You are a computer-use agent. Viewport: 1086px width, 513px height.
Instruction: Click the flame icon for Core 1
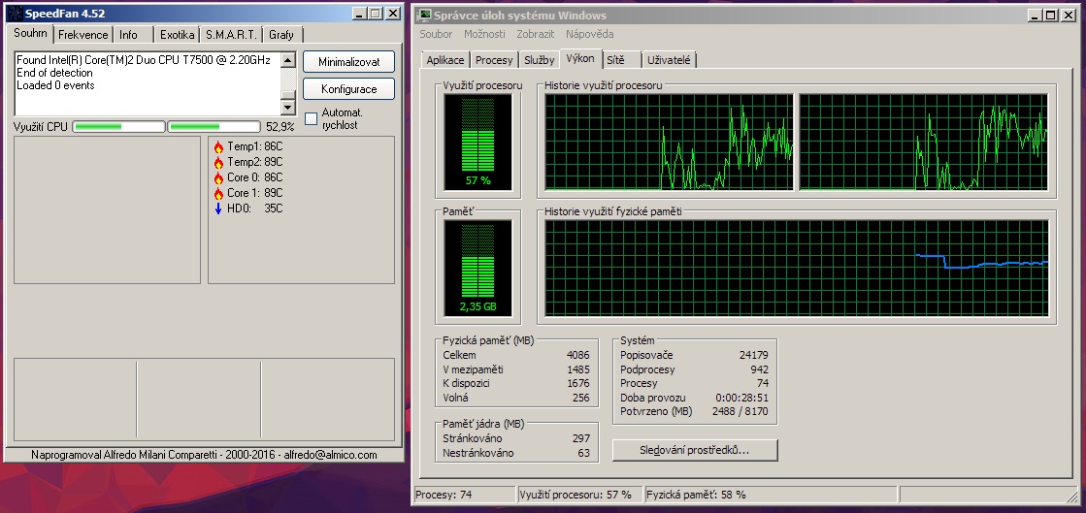tap(218, 193)
